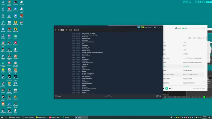Expand the Steam account name dropdown

pos(150,27)
